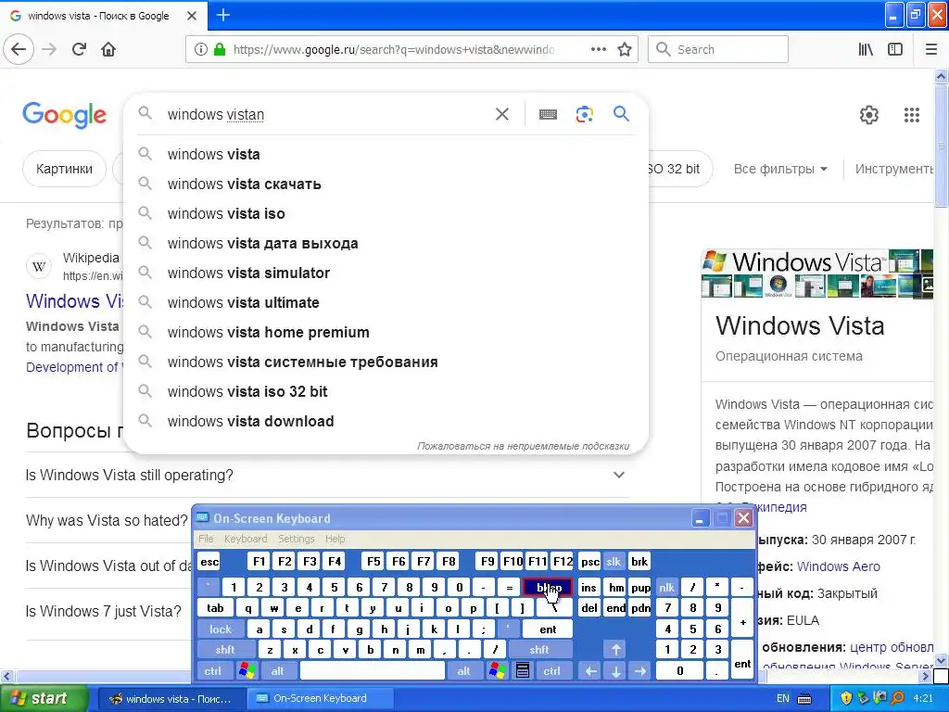
Task: Toggle the left alt key
Action: click(x=278, y=671)
